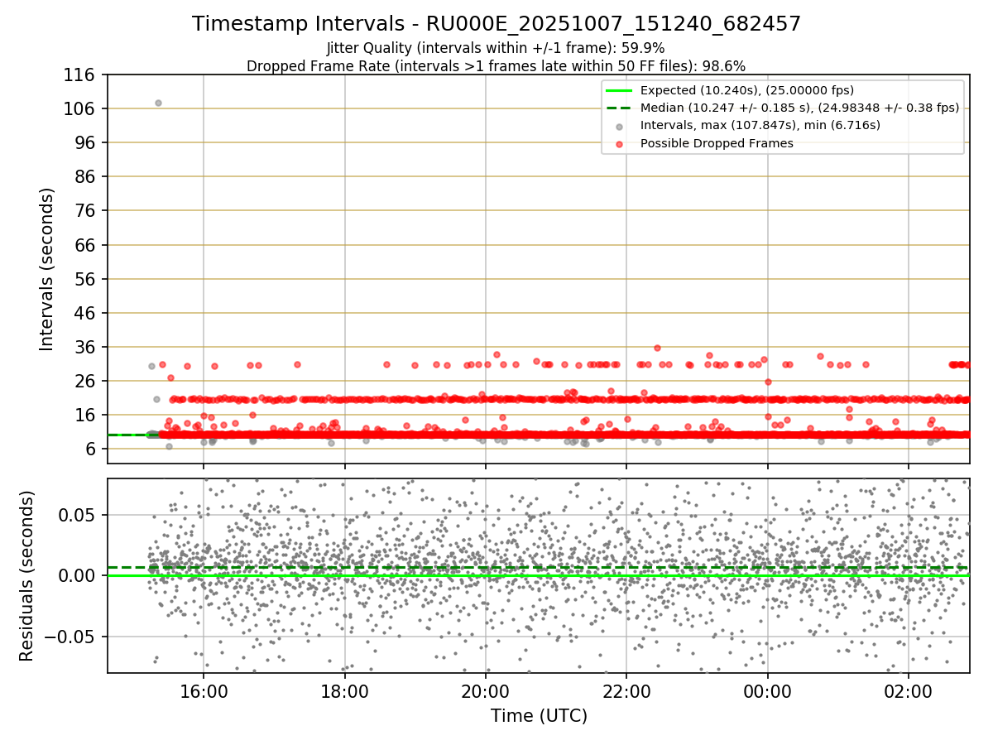Click the solid green line legend sample
The image size is (993, 745).
tap(619, 90)
